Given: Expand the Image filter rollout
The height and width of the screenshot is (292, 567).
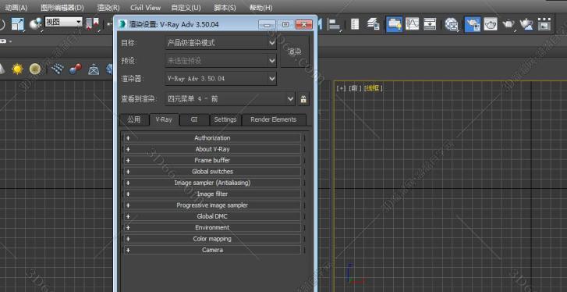Looking at the screenshot, I should (212, 194).
